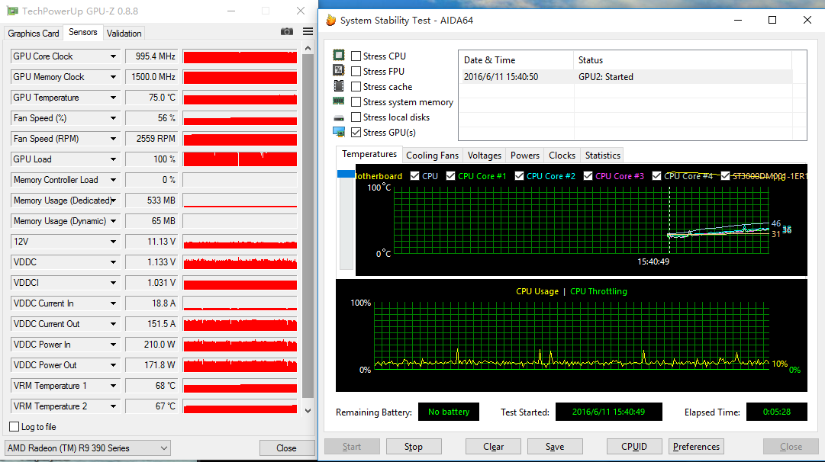Open AIDA64 Preferences
This screenshot has width=825, height=462.
point(696,446)
